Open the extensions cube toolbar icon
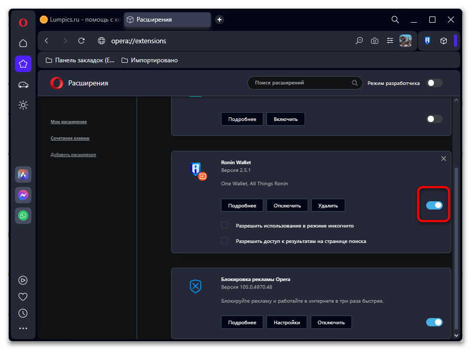 point(444,41)
